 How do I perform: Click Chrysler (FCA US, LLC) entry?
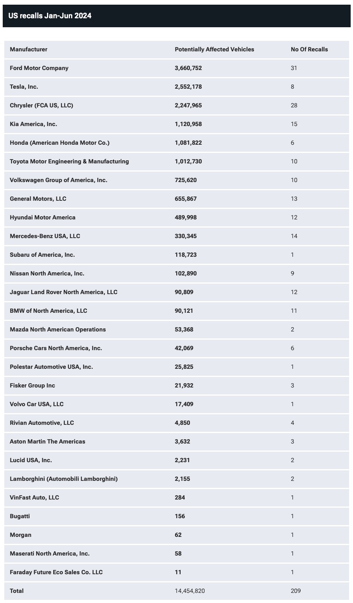pos(42,105)
